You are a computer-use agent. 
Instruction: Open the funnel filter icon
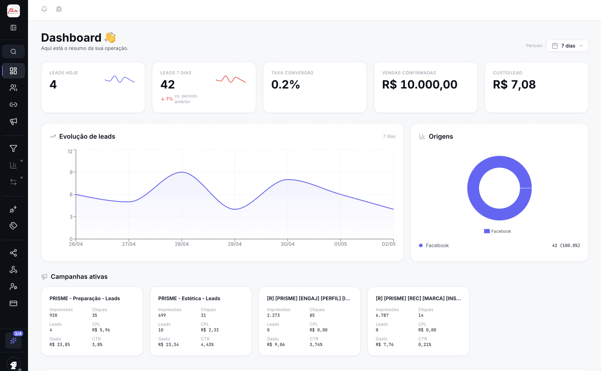point(13,148)
